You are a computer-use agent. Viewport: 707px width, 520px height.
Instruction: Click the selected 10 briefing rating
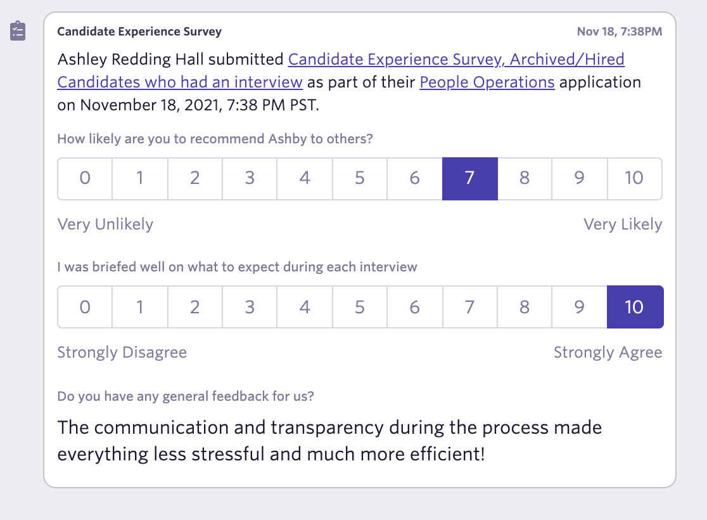pyautogui.click(x=635, y=307)
